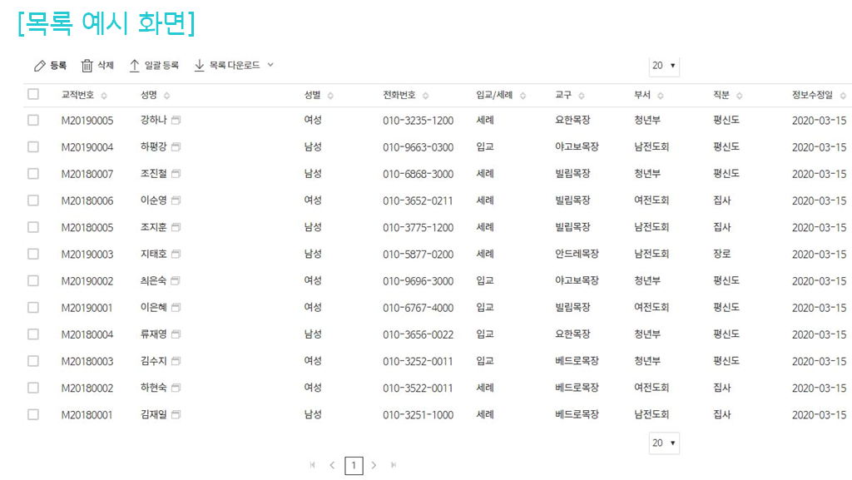The image size is (852, 480).
Task: Click the trash 삭제 (delete) icon
Action: (x=87, y=66)
